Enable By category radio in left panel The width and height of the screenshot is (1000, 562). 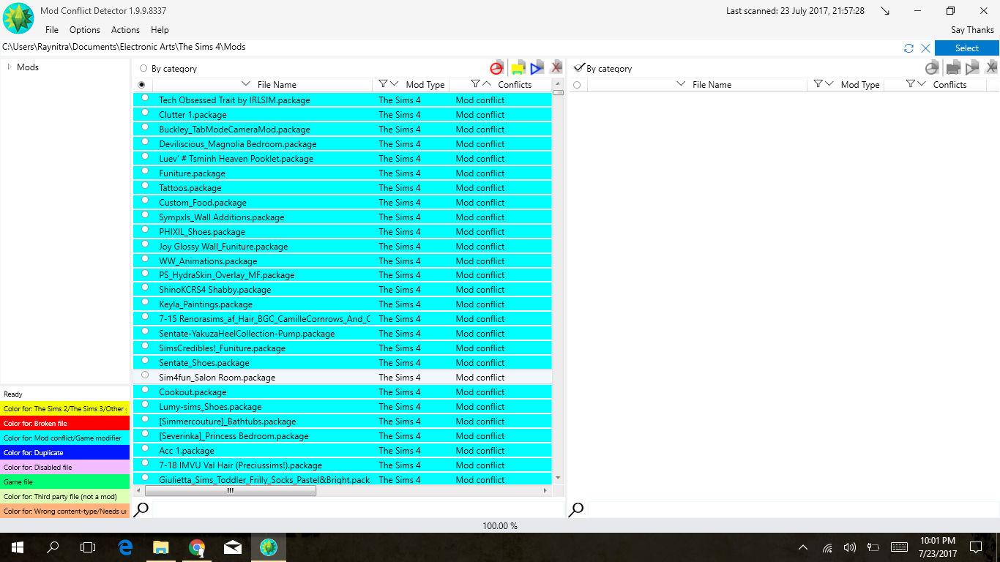(x=143, y=68)
